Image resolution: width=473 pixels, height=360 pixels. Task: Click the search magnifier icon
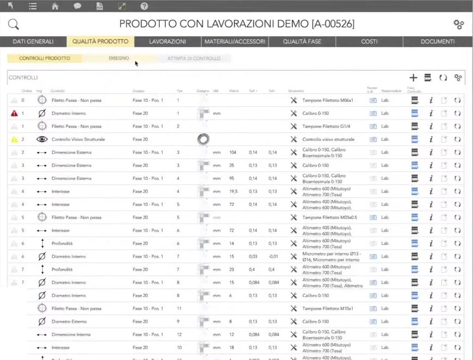point(13,24)
